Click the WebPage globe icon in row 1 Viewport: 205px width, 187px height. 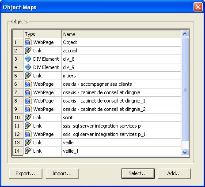point(28,42)
